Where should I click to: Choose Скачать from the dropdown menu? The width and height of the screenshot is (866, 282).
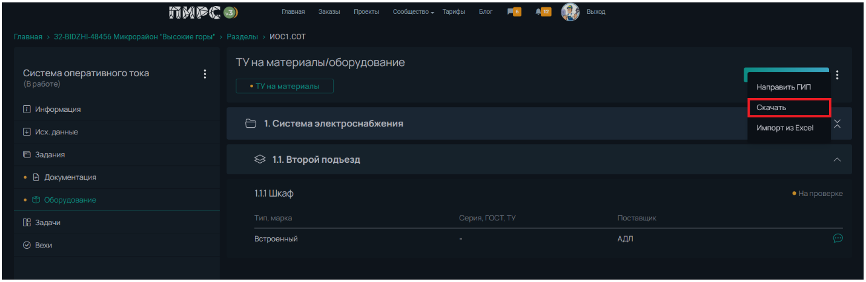[789, 108]
